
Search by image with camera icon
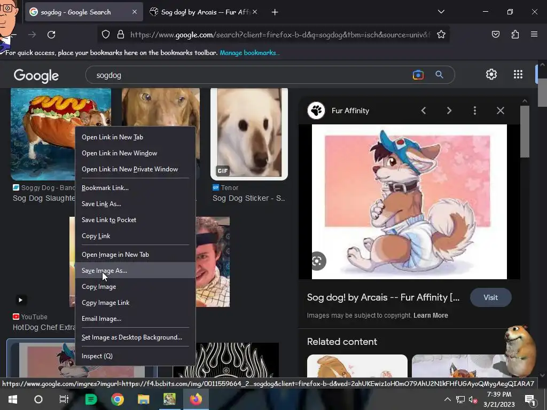(x=418, y=75)
